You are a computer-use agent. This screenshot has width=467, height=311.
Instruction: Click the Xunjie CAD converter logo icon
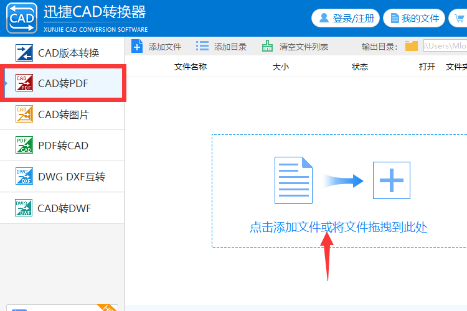[22, 18]
